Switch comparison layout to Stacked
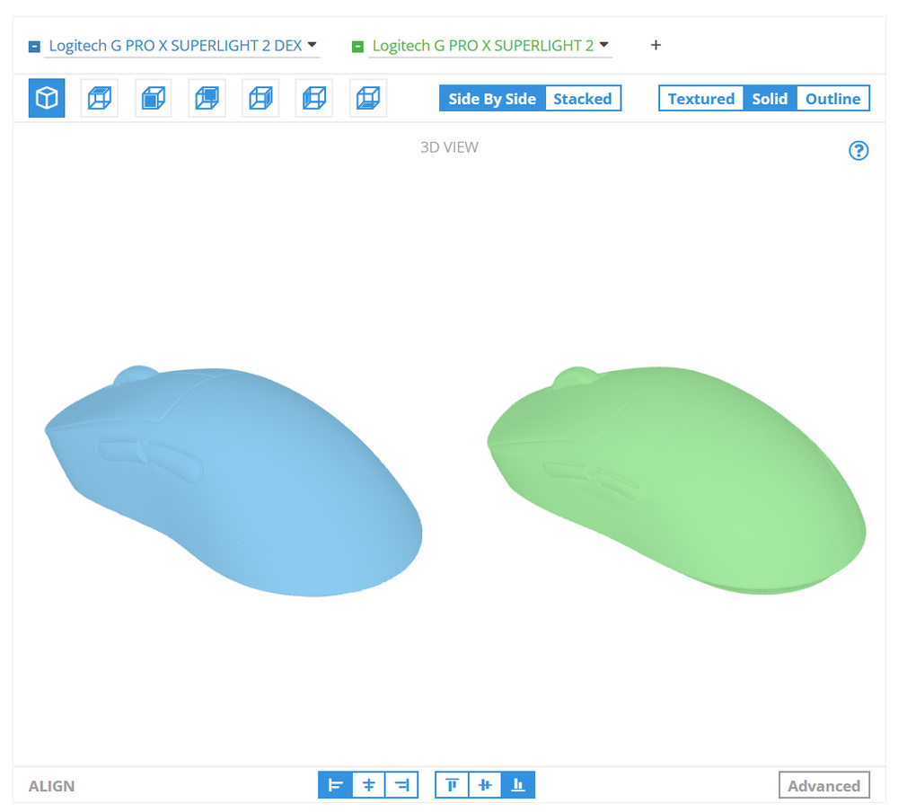 [x=582, y=99]
